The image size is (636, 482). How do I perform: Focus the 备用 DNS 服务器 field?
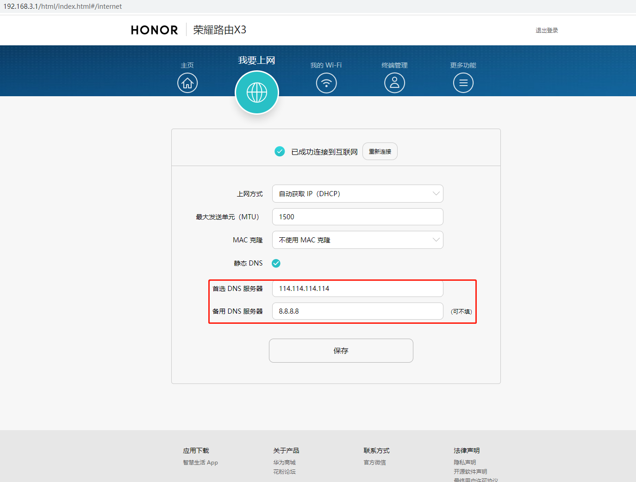[358, 311]
